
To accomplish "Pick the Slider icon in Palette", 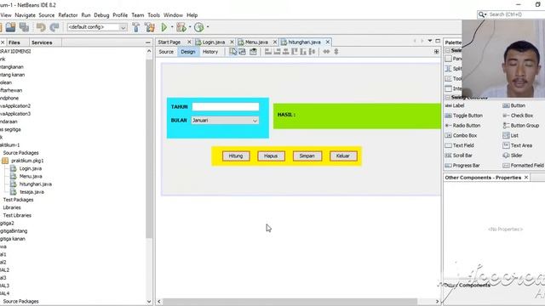I will pyautogui.click(x=506, y=156).
